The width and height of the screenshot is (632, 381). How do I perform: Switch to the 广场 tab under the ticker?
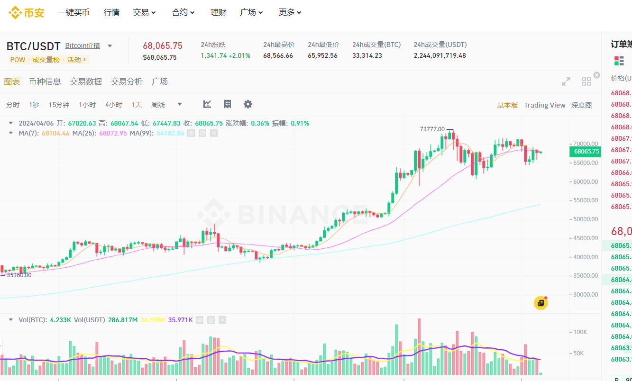point(160,82)
